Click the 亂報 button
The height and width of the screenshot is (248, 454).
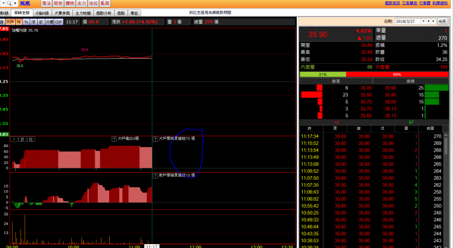click(105, 3)
